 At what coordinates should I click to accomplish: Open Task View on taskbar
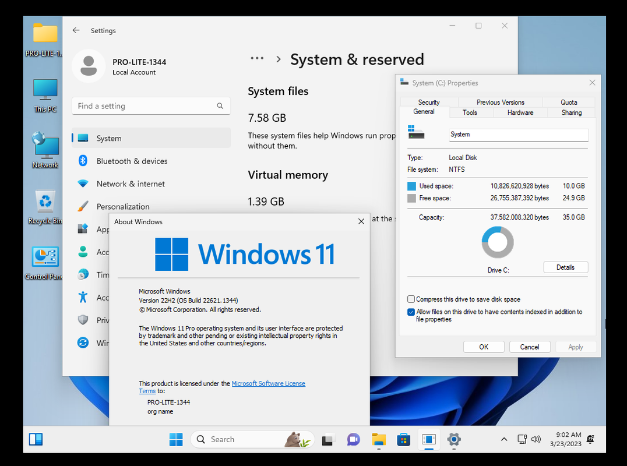coord(328,439)
